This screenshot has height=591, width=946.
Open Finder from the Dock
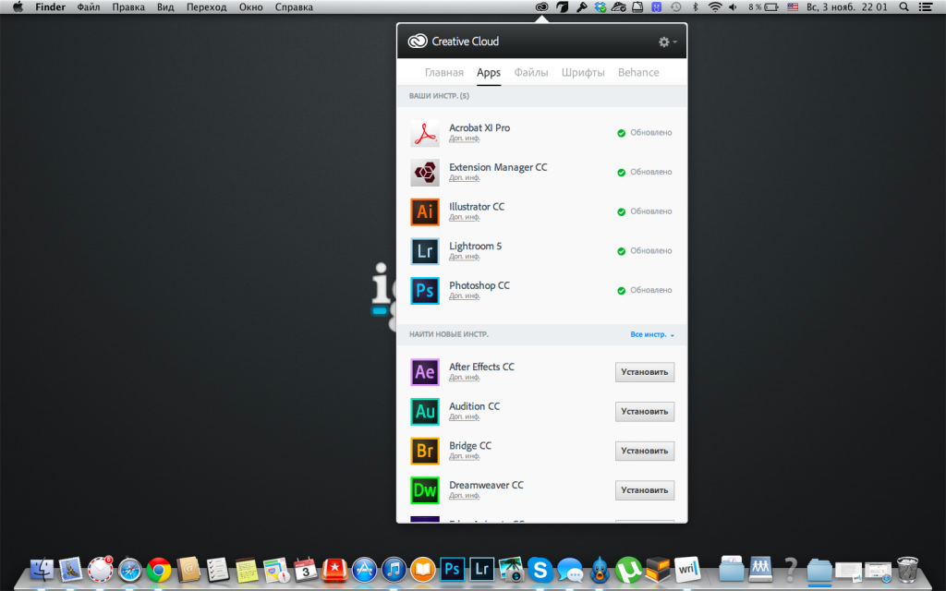click(41, 569)
